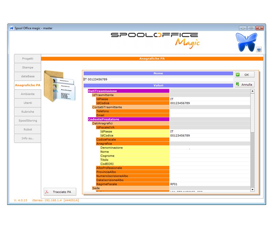Open the Progetti tab

coord(28,59)
